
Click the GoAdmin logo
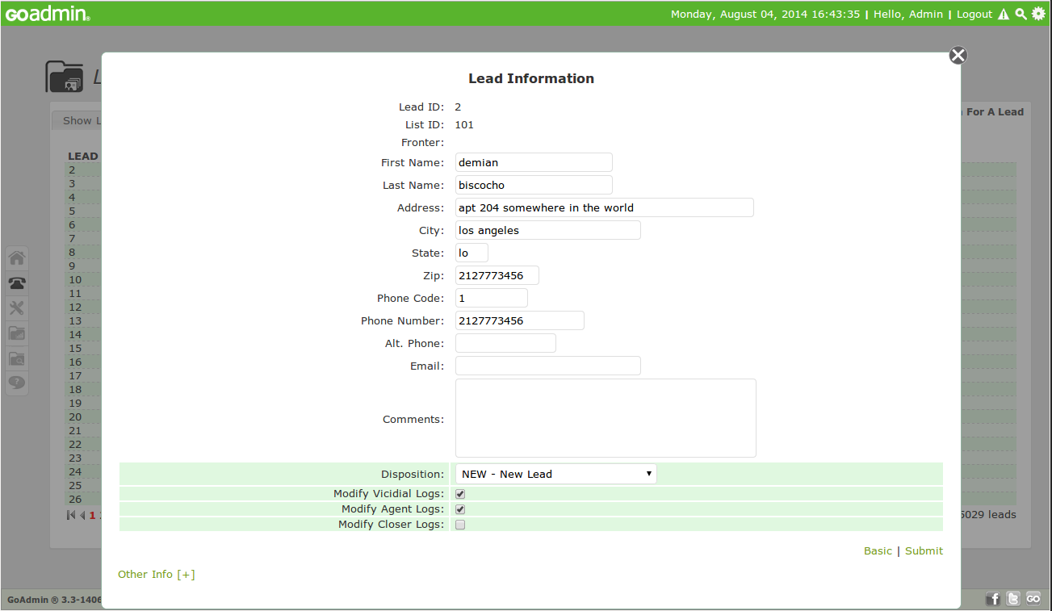point(48,14)
